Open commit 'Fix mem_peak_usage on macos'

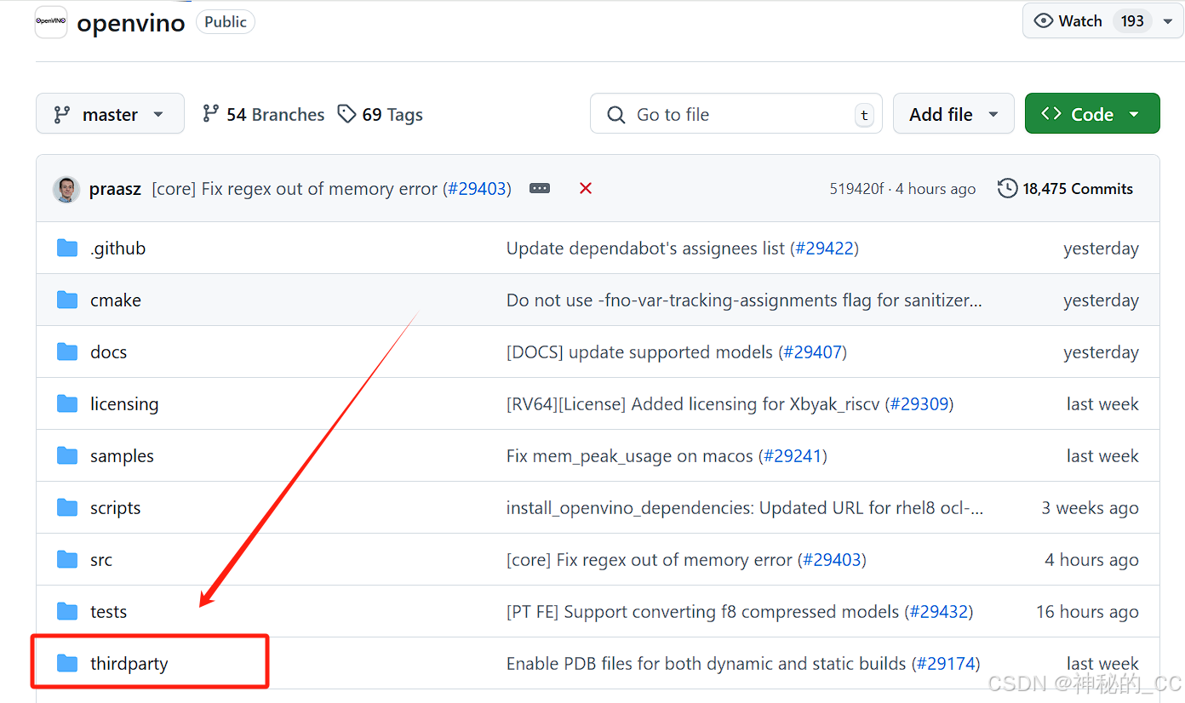pos(630,456)
